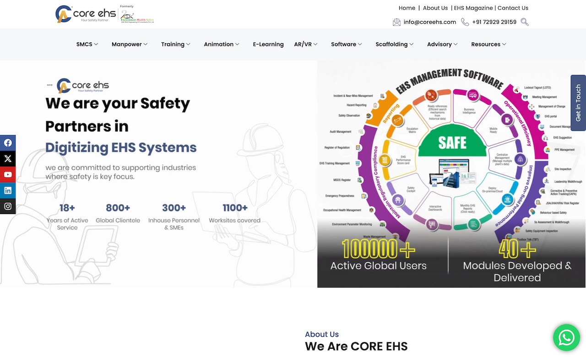The height and width of the screenshot is (357, 586).
Task: Click the 800+ Global Clientele stat
Action: (x=118, y=213)
